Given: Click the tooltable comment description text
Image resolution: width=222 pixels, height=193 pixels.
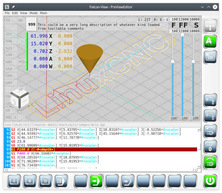Looking at the screenshot, I should pyautogui.click(x=99, y=27).
